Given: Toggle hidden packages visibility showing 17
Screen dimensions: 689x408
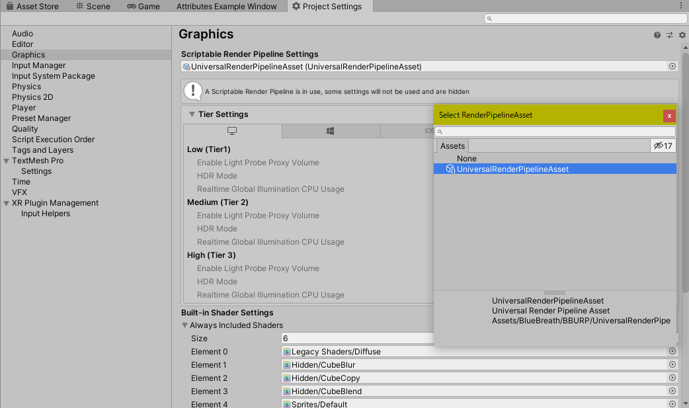Looking at the screenshot, I should pyautogui.click(x=663, y=145).
